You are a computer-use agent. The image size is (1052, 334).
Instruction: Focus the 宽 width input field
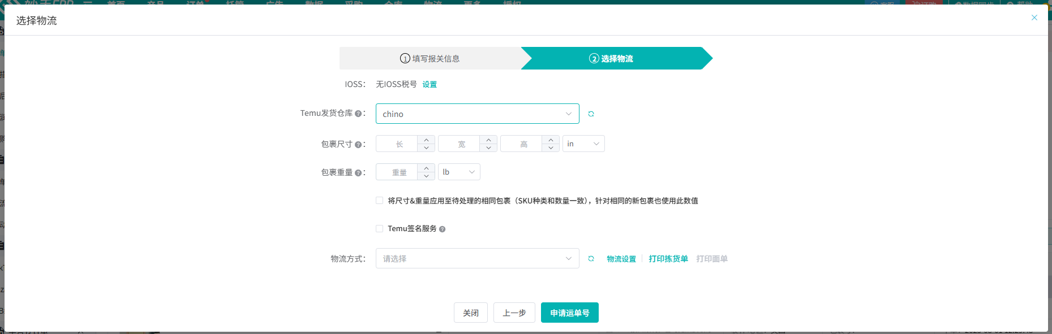coord(459,144)
